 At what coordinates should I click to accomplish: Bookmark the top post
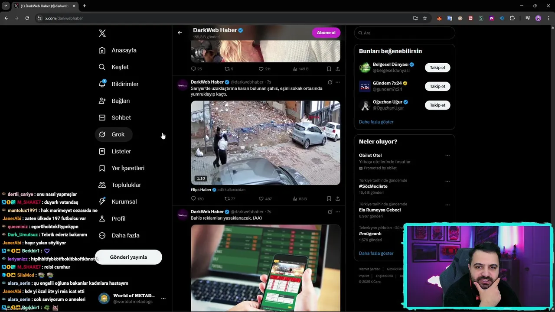[x=329, y=69]
